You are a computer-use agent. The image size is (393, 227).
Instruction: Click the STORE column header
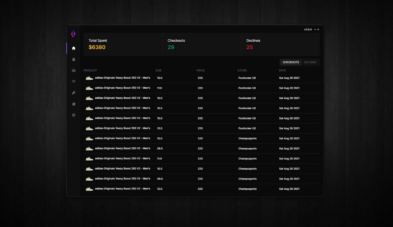pyautogui.click(x=242, y=71)
